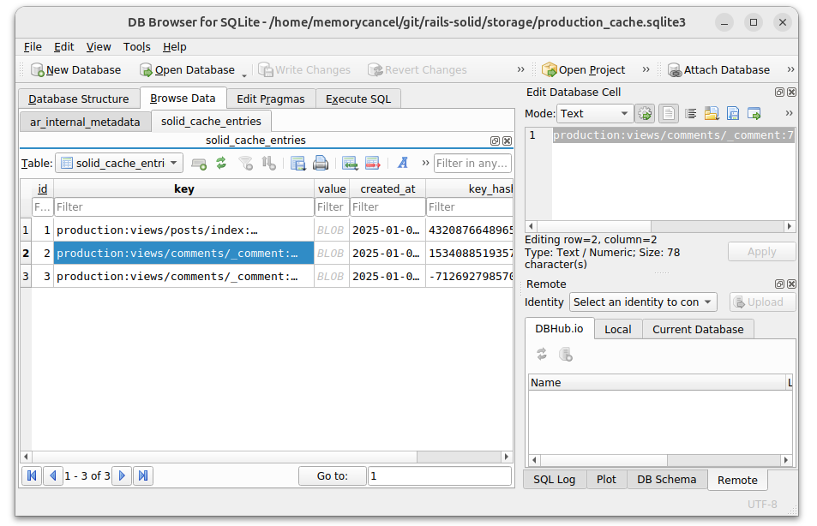Click the open in external application icon

pyautogui.click(x=754, y=114)
